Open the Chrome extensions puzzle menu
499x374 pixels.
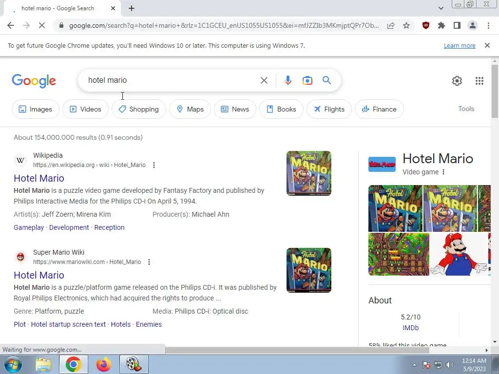coord(441,25)
